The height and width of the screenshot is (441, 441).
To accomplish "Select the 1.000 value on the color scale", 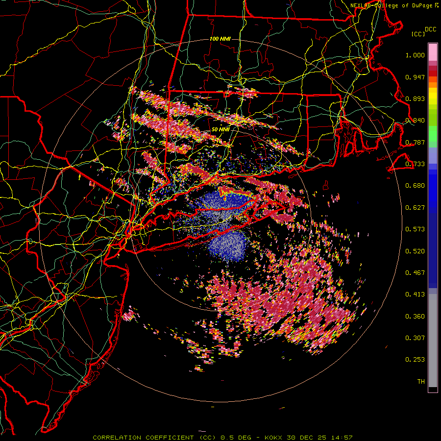I will [415, 55].
